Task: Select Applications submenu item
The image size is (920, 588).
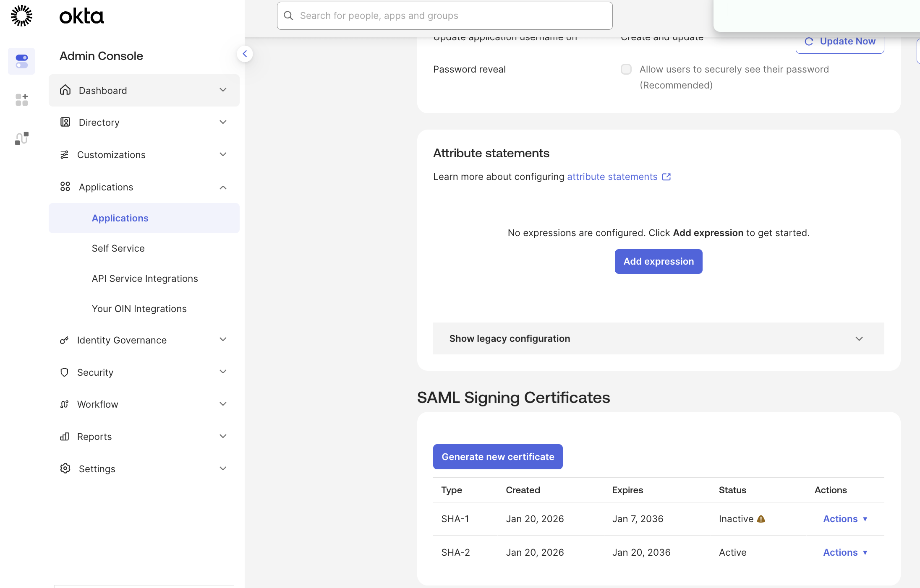Action: pos(144,218)
